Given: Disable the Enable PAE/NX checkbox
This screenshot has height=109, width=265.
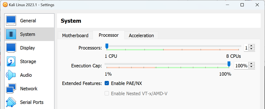Looking at the screenshot, I should [x=107, y=83].
